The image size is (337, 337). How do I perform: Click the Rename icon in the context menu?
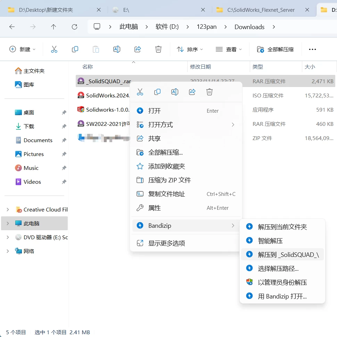click(175, 92)
